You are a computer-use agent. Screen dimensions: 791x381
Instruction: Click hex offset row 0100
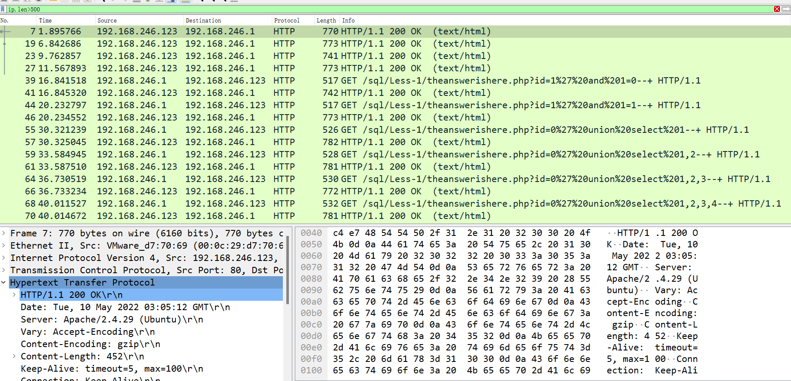311,370
